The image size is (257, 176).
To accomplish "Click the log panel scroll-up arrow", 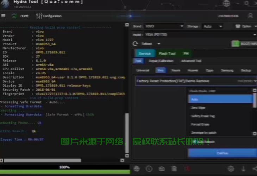I will 127,25.
